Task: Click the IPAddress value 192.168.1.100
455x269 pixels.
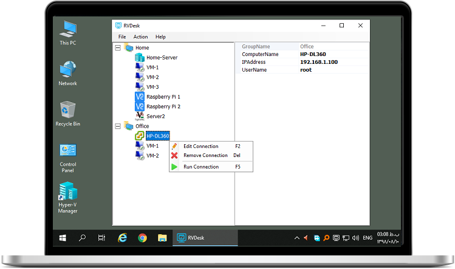Action: pyautogui.click(x=319, y=62)
